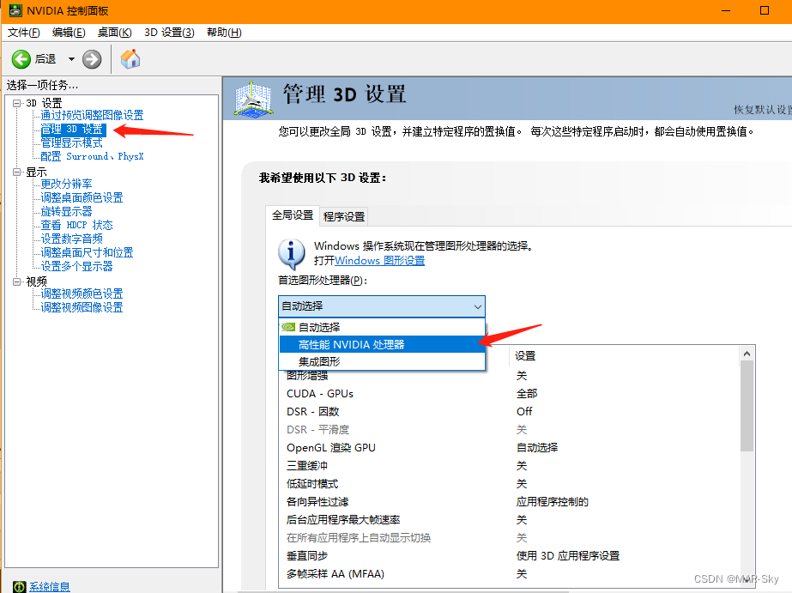Click the settings list scrollbar thumb
The width and height of the screenshot is (792, 593).
[x=747, y=406]
